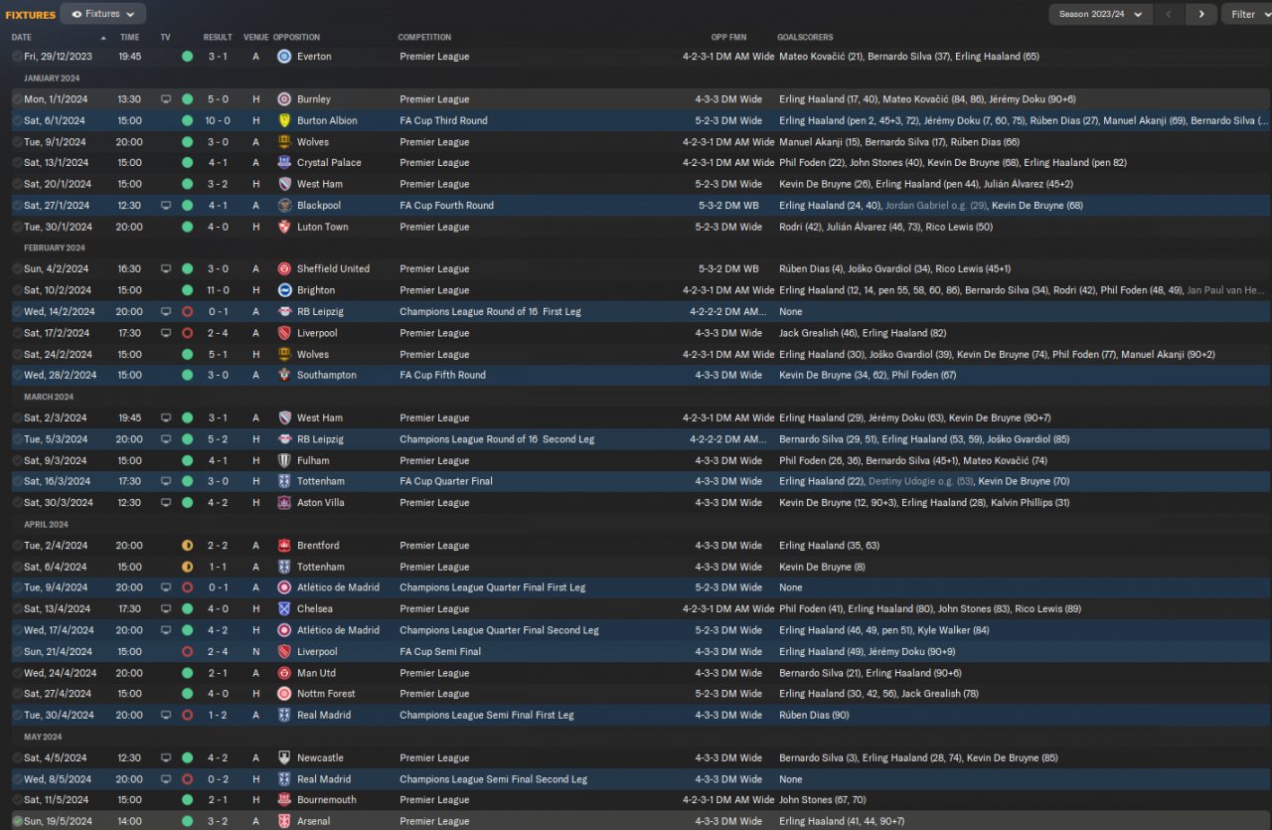Click the Newcastle club badge
Image resolution: width=1272 pixels, height=830 pixels.
[284, 758]
